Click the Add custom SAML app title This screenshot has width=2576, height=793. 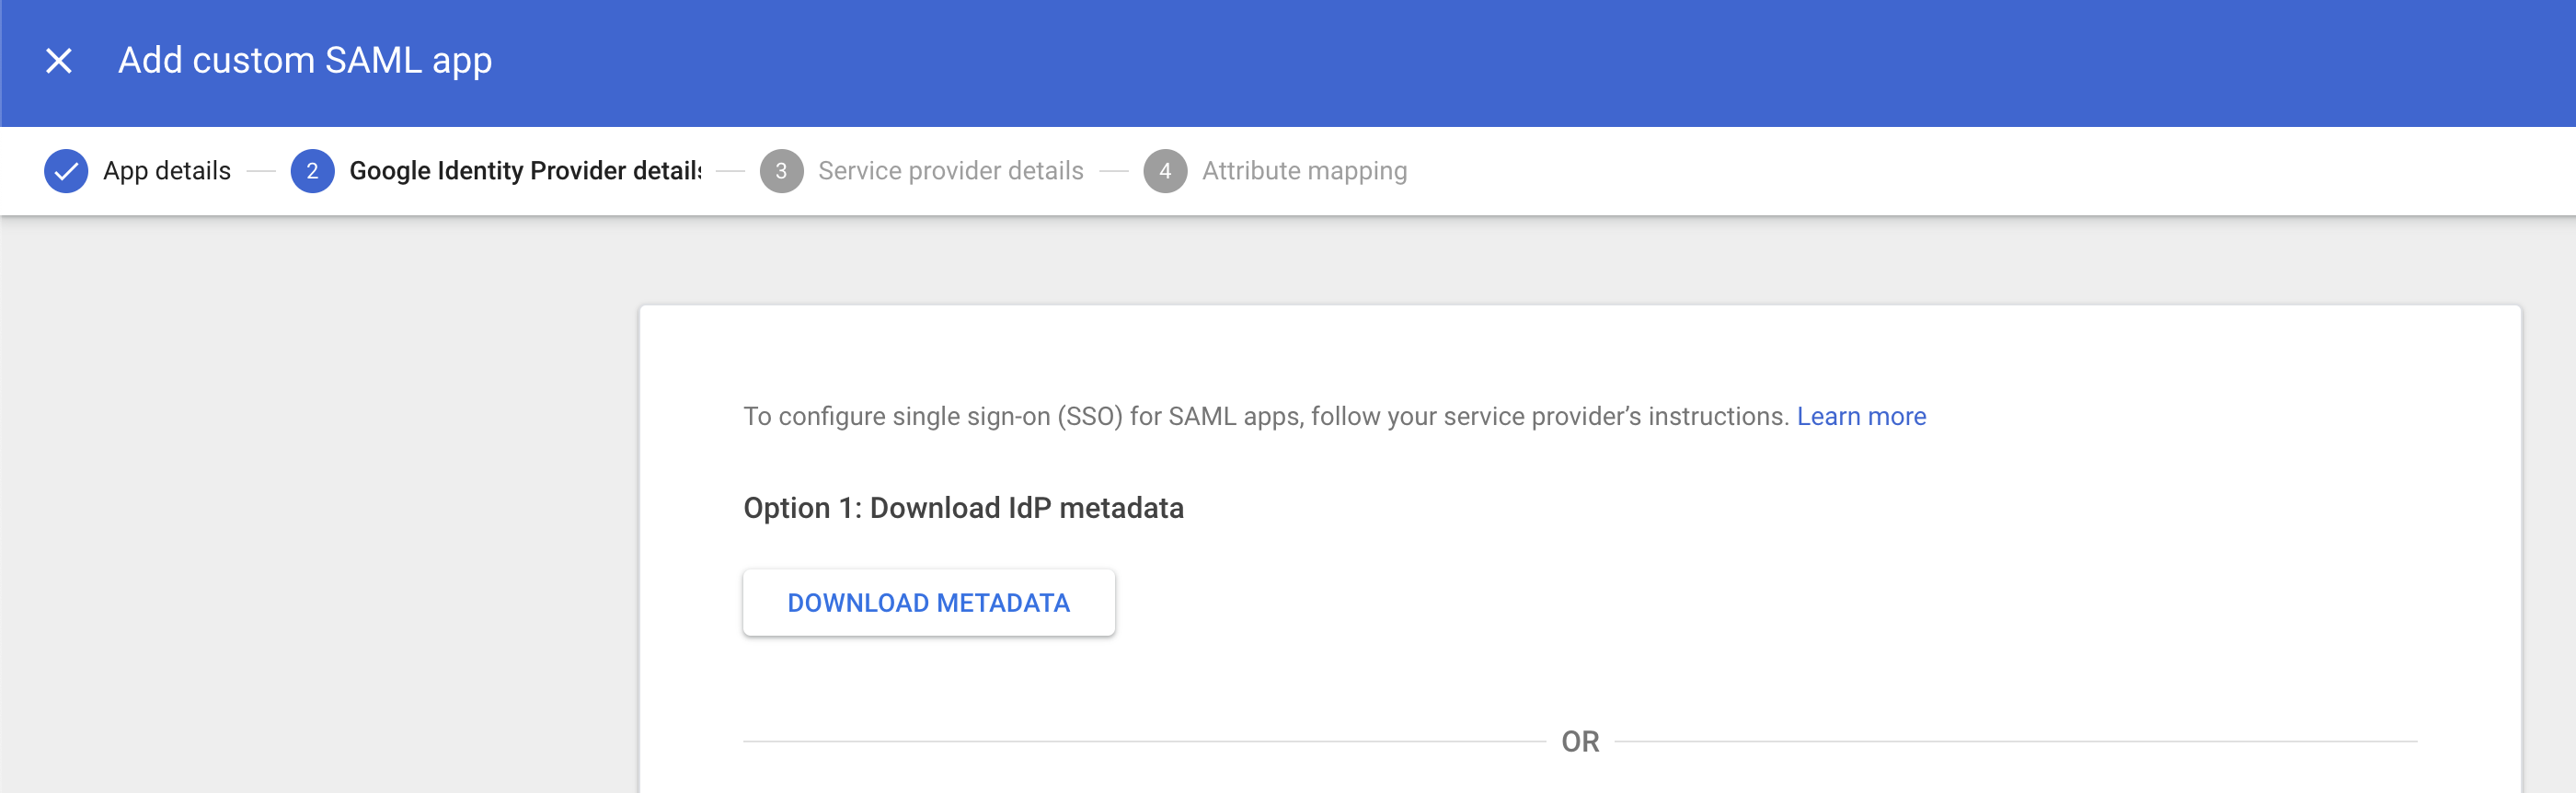305,61
